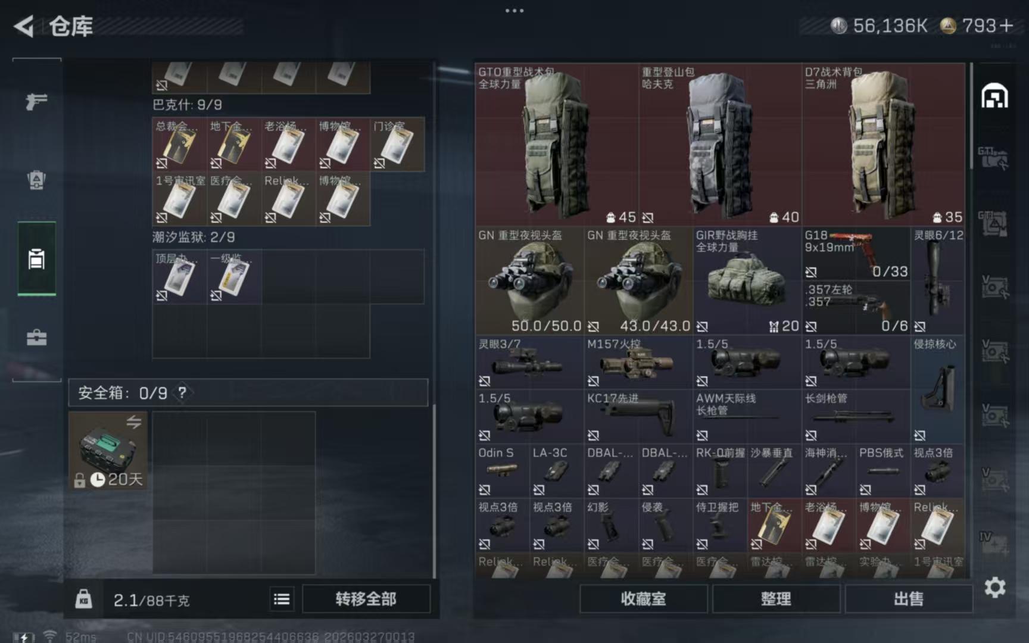Open the first GTI expansion storage slot
1029x643 pixels.
tap(993, 158)
